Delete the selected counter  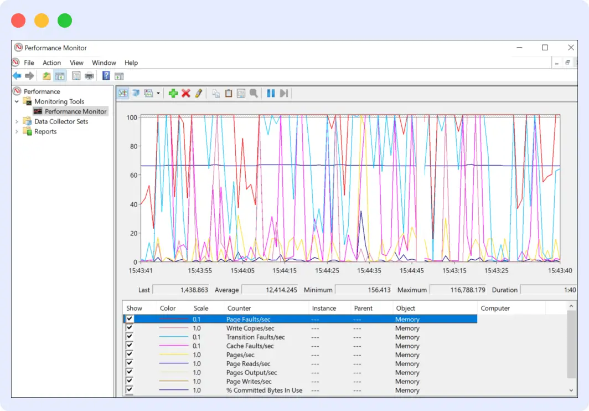click(x=186, y=93)
